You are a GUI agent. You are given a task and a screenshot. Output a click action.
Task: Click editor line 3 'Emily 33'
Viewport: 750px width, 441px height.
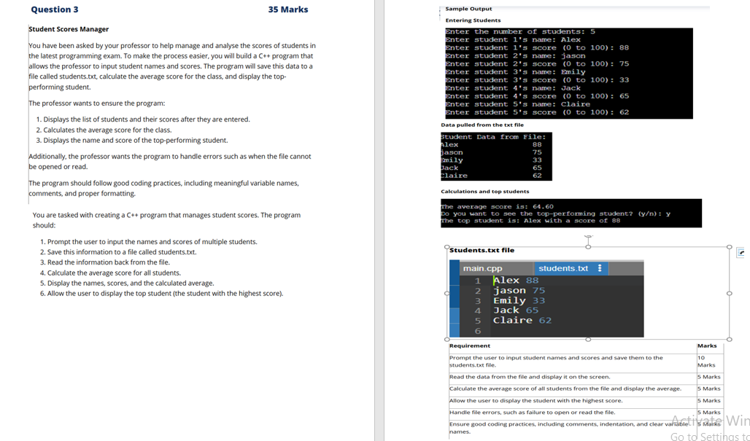(519, 300)
